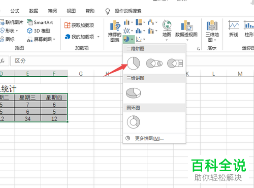This screenshot has height=188, width=254.
Task: Insert a 柱形 column sparkline
Action: pyautogui.click(x=249, y=28)
